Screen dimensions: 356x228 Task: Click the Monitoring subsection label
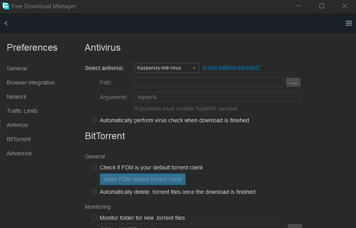coord(98,207)
